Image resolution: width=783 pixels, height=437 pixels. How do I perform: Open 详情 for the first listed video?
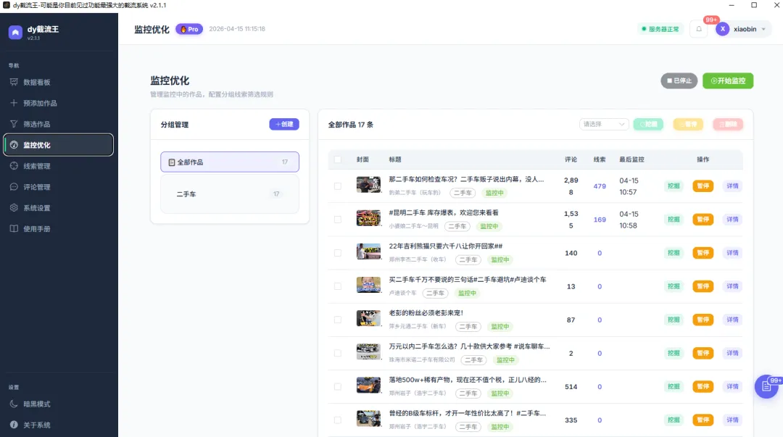coord(732,186)
